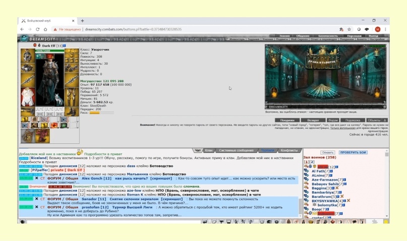407x241 pixels.
Task: Open the browser extensions puzzle icon
Action: [x=341, y=29]
